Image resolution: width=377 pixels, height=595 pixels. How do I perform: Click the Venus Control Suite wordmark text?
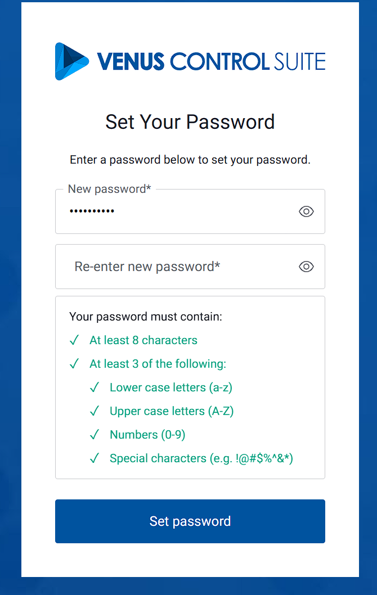pyautogui.click(x=211, y=61)
